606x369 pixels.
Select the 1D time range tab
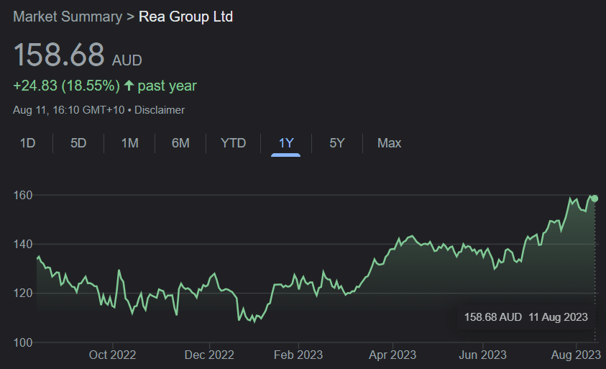pyautogui.click(x=27, y=143)
